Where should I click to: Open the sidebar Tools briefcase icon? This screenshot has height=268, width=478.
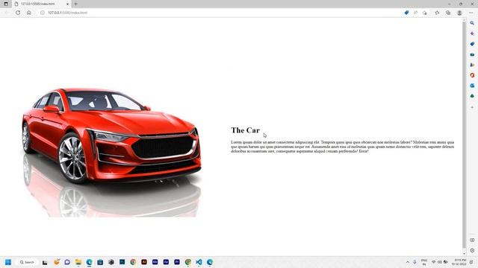(x=472, y=54)
